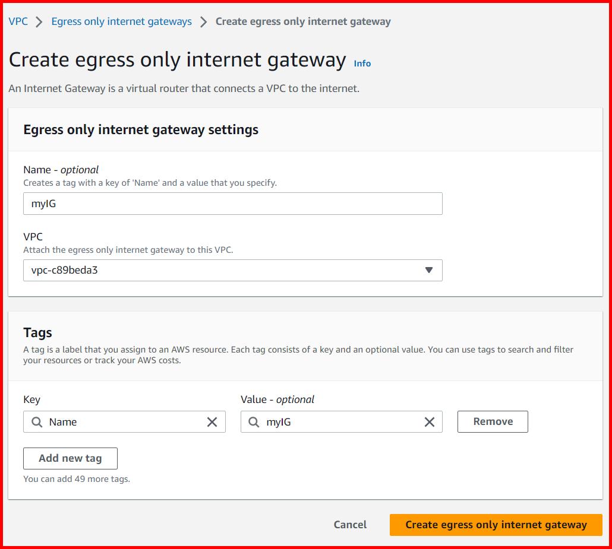
Task: Click the VPC dropdown arrow icon
Action: click(430, 270)
